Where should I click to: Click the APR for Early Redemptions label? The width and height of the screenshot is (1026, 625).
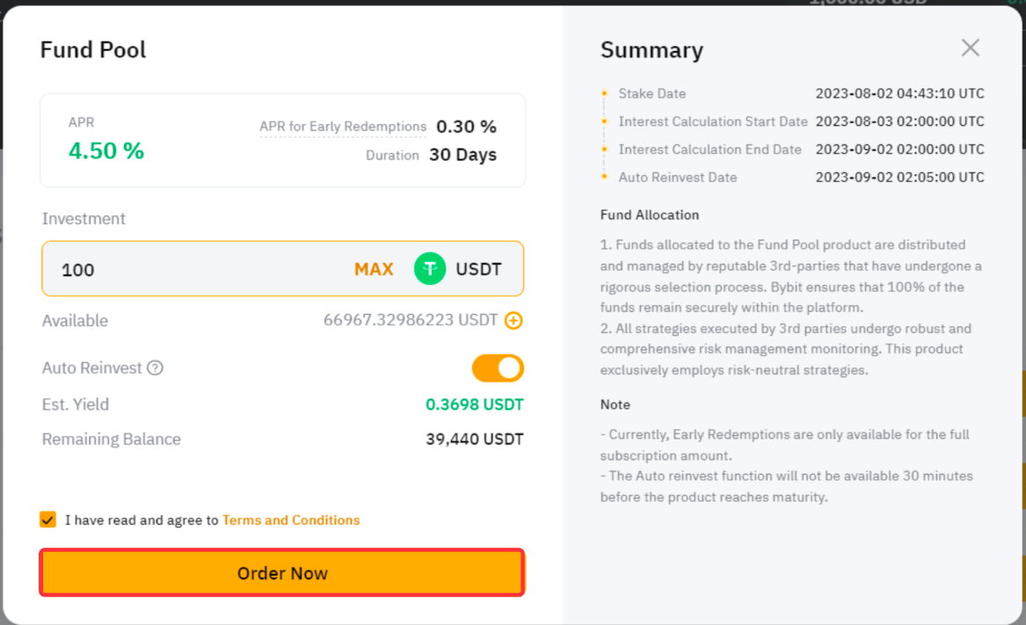coord(343,127)
